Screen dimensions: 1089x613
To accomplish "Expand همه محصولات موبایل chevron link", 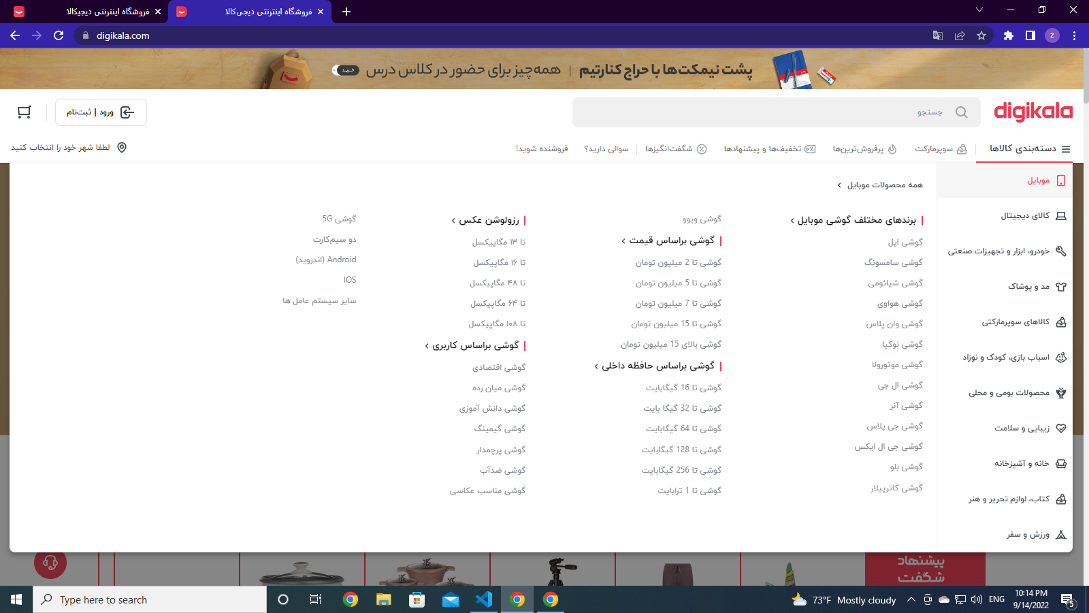I will tap(880, 185).
